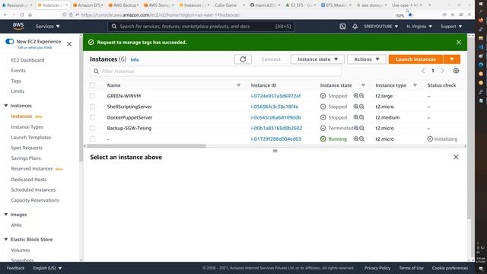Click the Connect button
Image resolution: width=487 pixels, height=274 pixels.
coord(271,59)
